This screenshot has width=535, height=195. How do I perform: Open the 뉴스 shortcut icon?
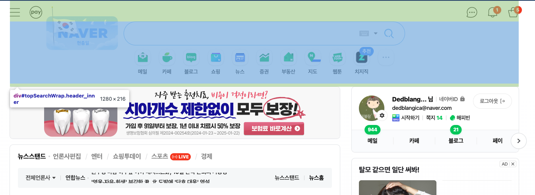tap(240, 58)
